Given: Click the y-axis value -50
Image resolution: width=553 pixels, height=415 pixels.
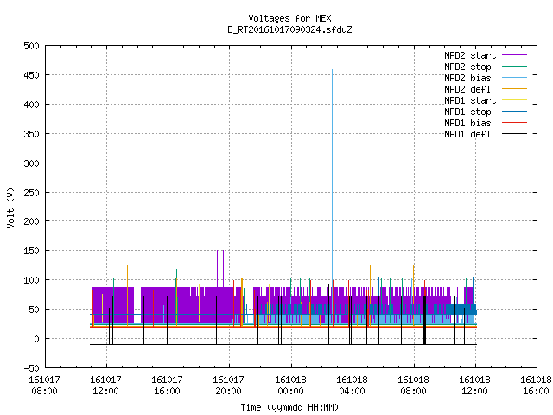Looking at the screenshot, I should pyautogui.click(x=31, y=368).
